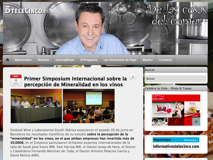Click the Celebra la Vida widget heading

click(x=168, y=88)
